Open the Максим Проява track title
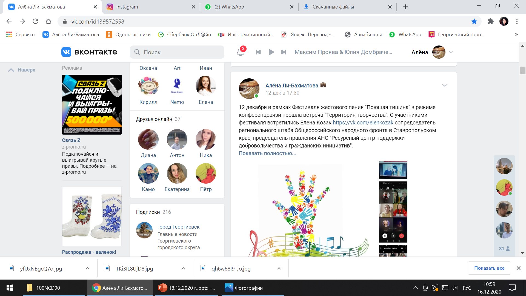 [343, 52]
